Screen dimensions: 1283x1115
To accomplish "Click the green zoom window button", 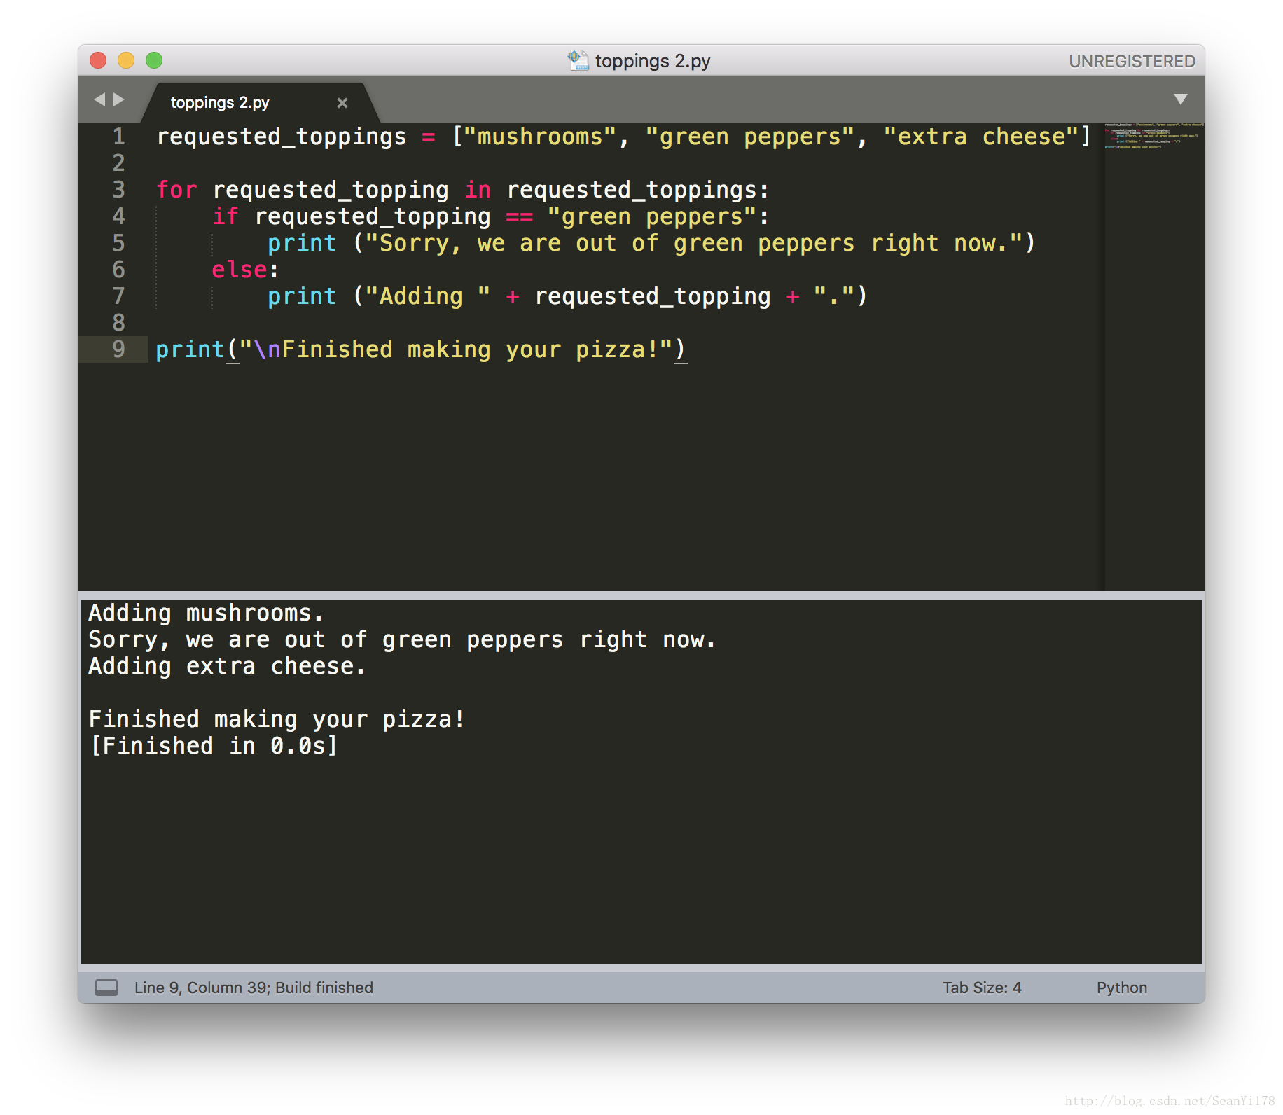I will click(x=154, y=60).
